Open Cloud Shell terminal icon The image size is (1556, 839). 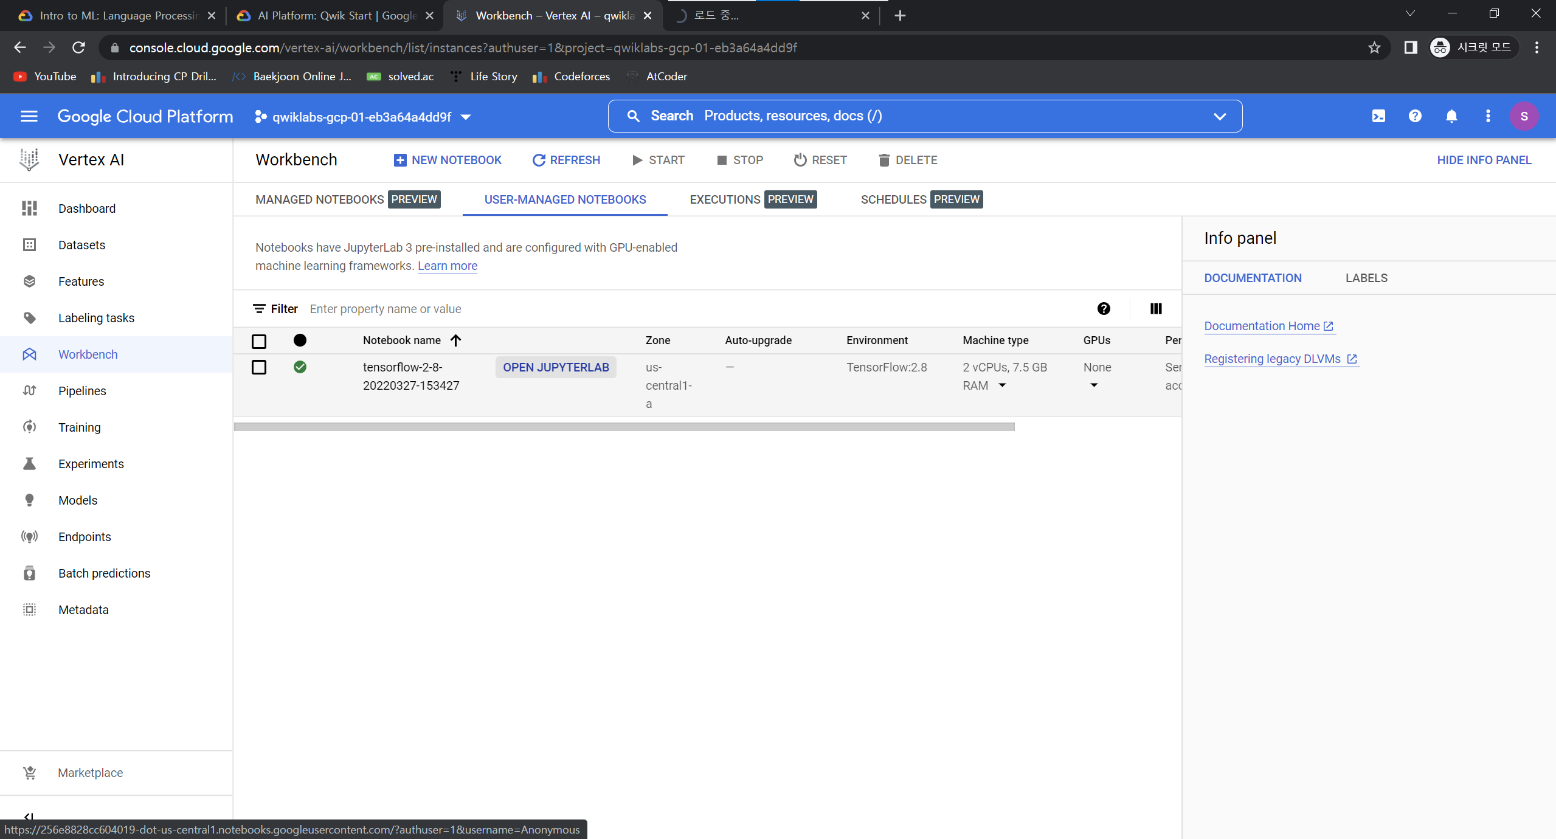tap(1378, 116)
